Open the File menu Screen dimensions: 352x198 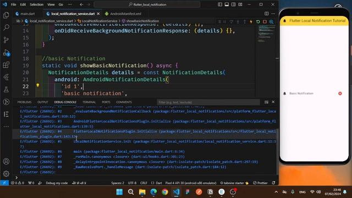(13, 4)
